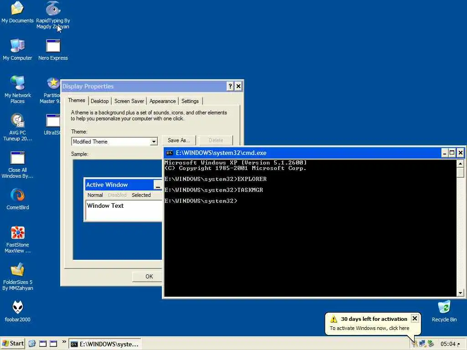Click the Save As... button

tap(179, 140)
